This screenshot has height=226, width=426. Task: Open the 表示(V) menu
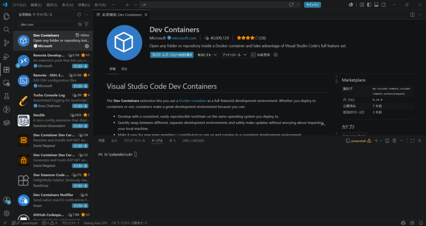(x=68, y=5)
